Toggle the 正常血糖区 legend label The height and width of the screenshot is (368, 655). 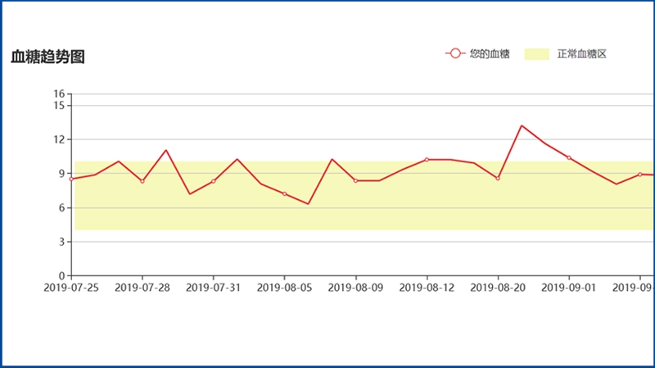click(x=581, y=54)
